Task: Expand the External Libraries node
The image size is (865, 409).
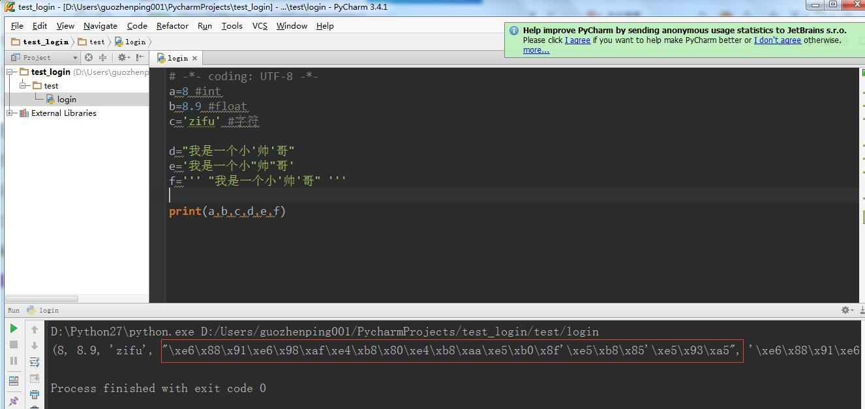Action: (10, 113)
